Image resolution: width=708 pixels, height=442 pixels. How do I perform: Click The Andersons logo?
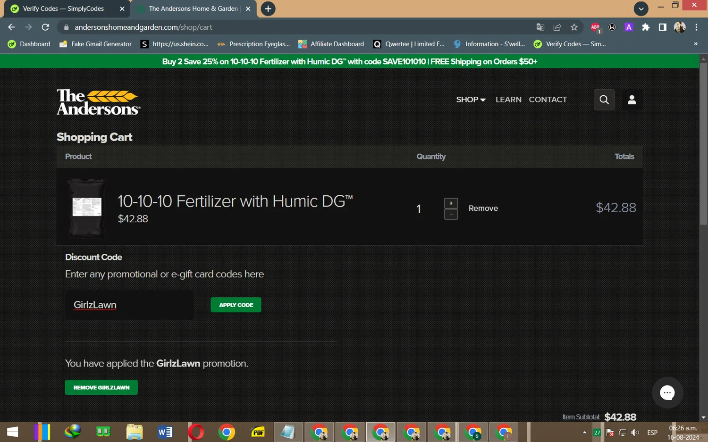pyautogui.click(x=99, y=102)
